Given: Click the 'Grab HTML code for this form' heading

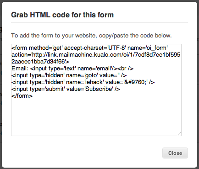Looking at the screenshot, I should pyautogui.click(x=62, y=15).
